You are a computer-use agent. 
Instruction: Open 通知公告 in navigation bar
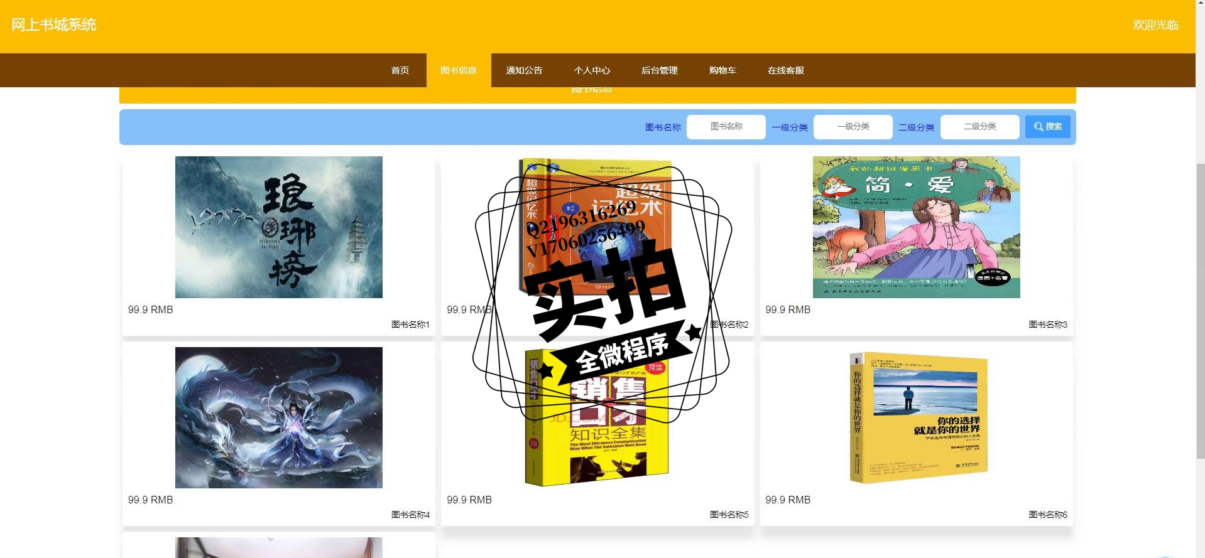coord(525,70)
